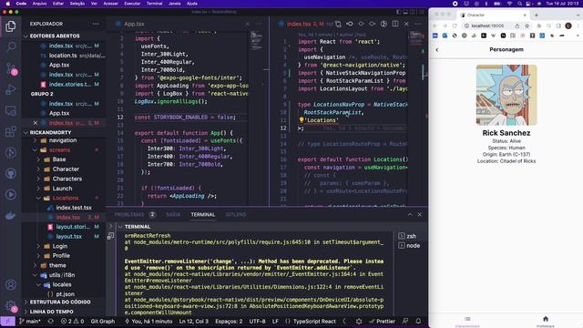
Task: Change indentation via 'Espaços: 2' in status bar
Action: click(229, 321)
